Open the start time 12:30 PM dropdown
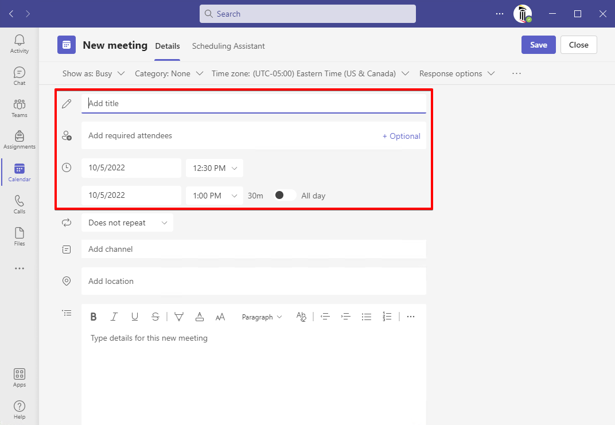The image size is (615, 425). (215, 168)
